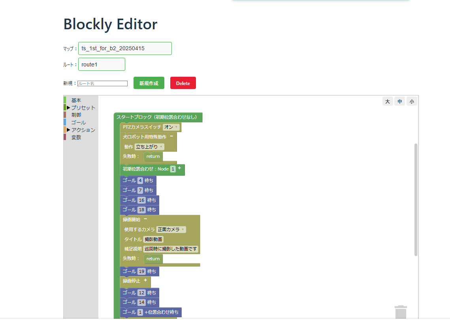The width and height of the screenshot is (450, 320).
Task: Open the 動作 立ち上がり dropdown
Action: coord(149,147)
